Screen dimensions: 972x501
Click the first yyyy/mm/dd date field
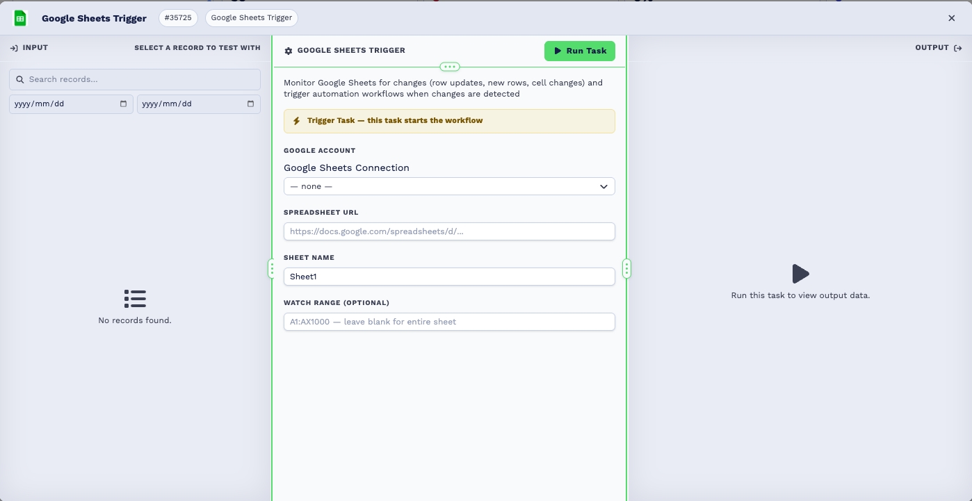click(71, 104)
